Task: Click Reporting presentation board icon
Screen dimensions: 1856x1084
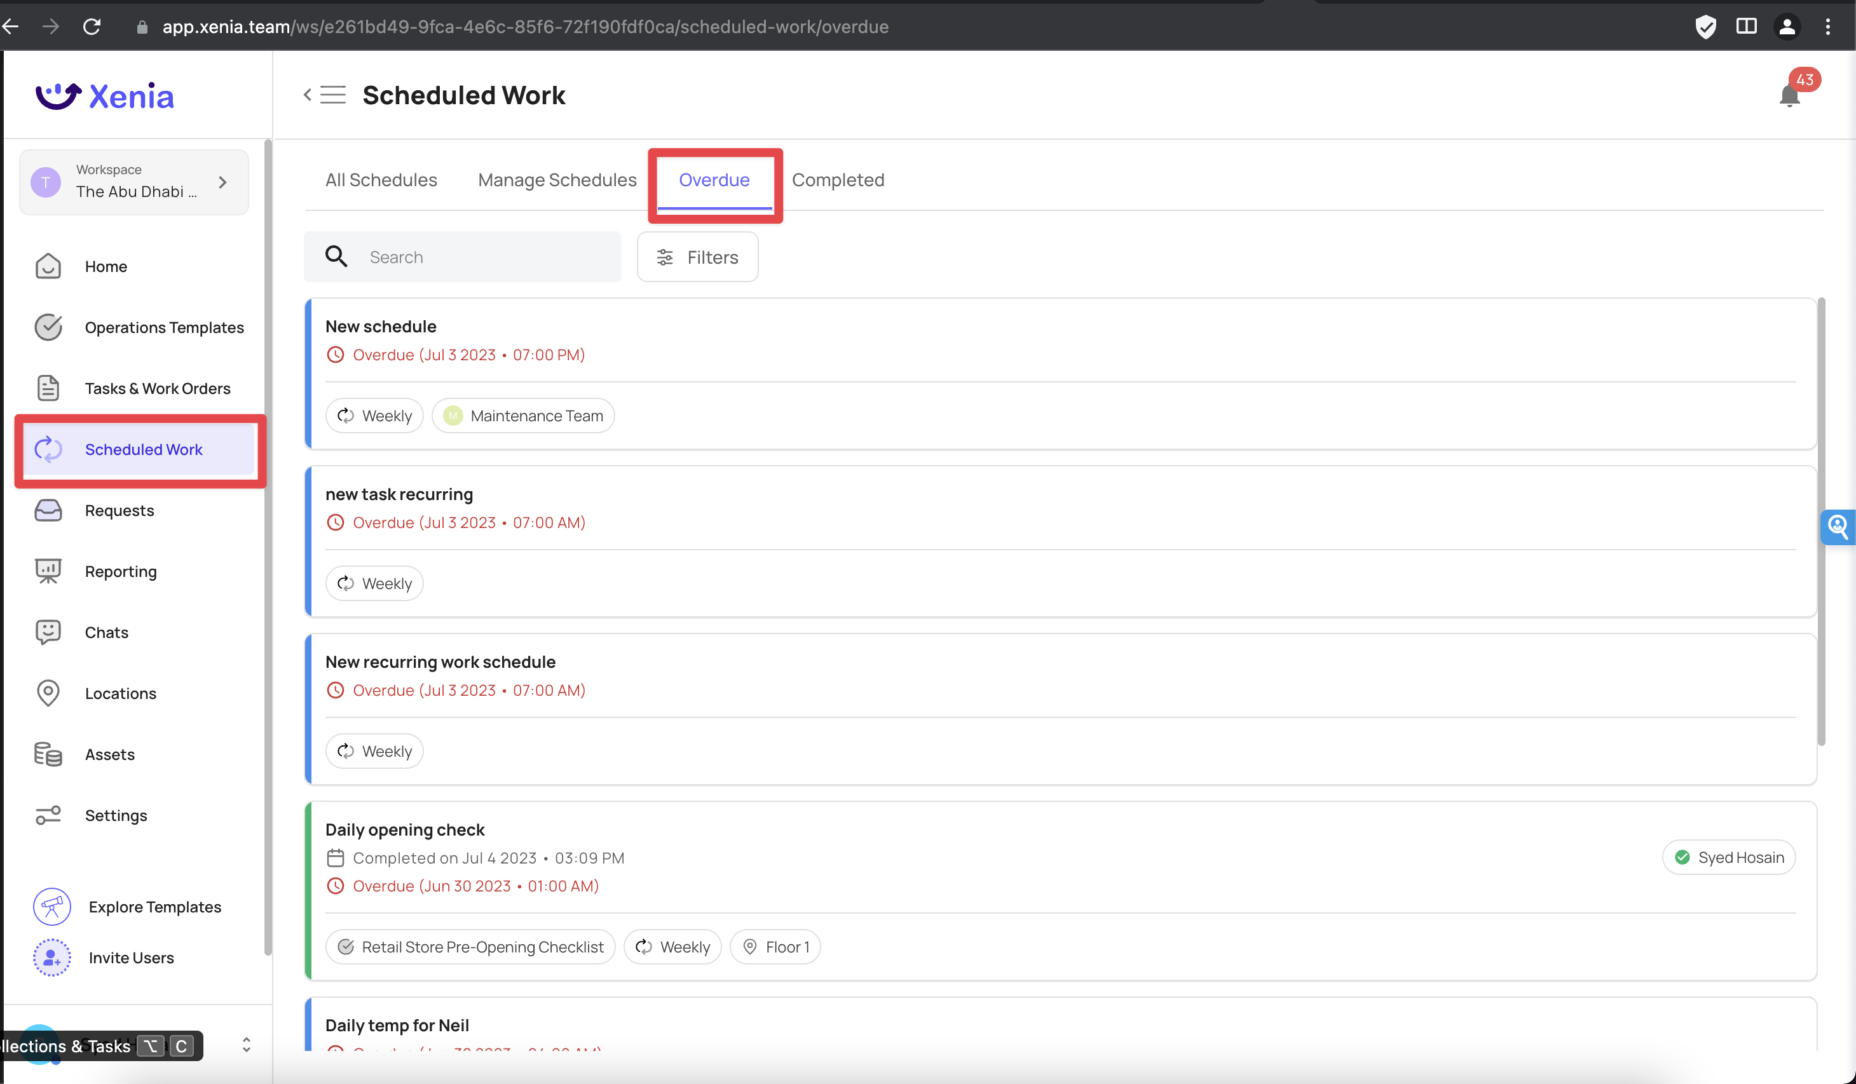Action: tap(48, 571)
